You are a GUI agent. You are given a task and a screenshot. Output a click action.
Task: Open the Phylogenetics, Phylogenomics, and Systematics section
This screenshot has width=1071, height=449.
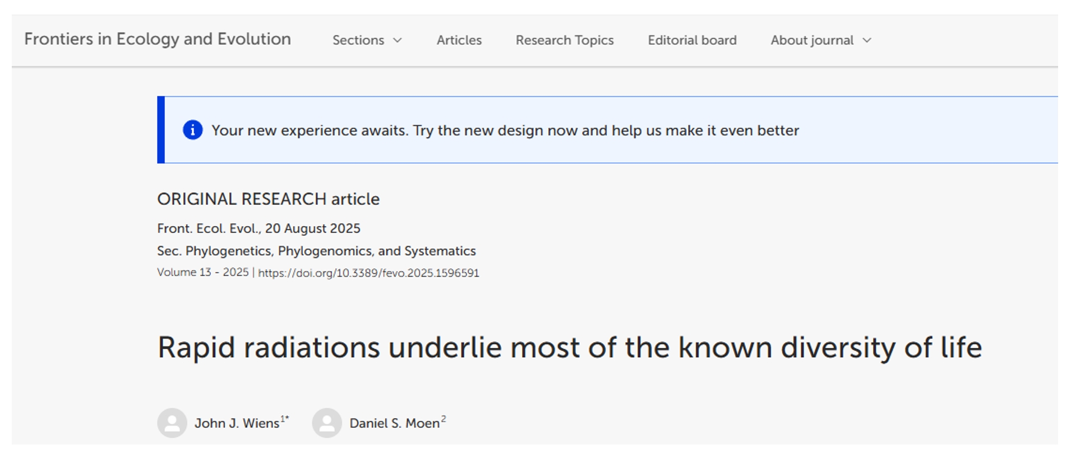coord(330,251)
